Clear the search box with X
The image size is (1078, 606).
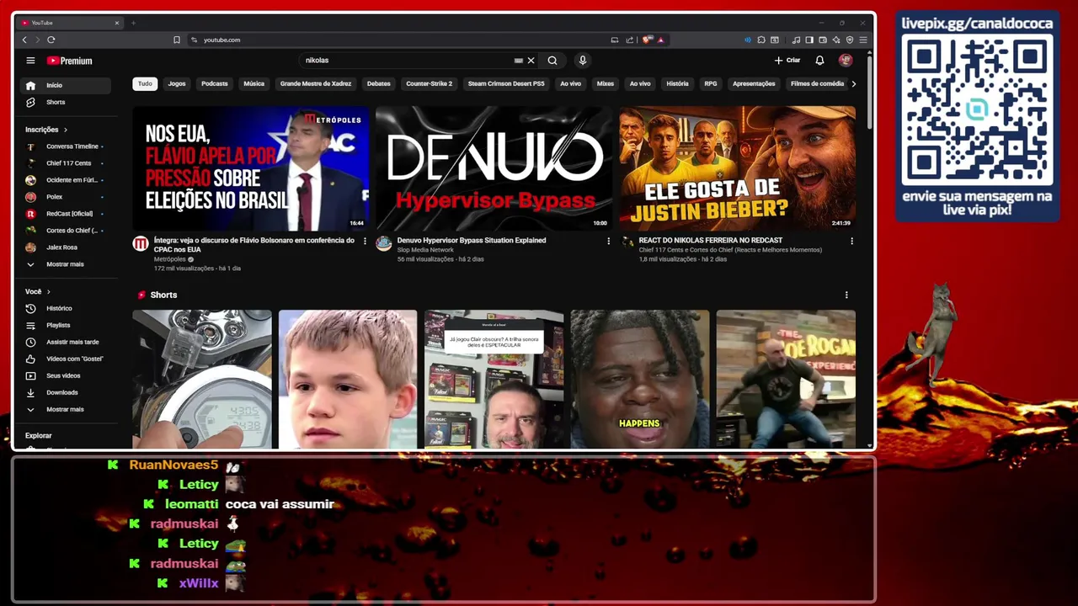tap(531, 61)
